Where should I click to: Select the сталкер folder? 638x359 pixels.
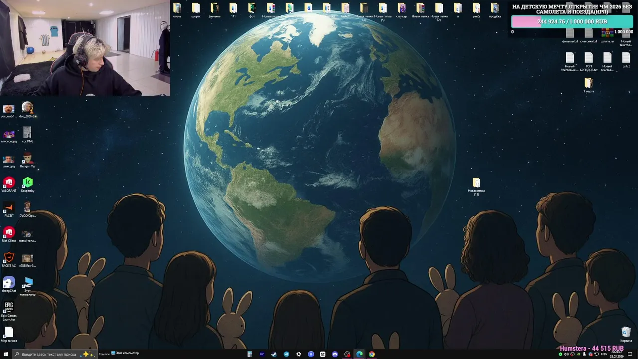(x=402, y=10)
